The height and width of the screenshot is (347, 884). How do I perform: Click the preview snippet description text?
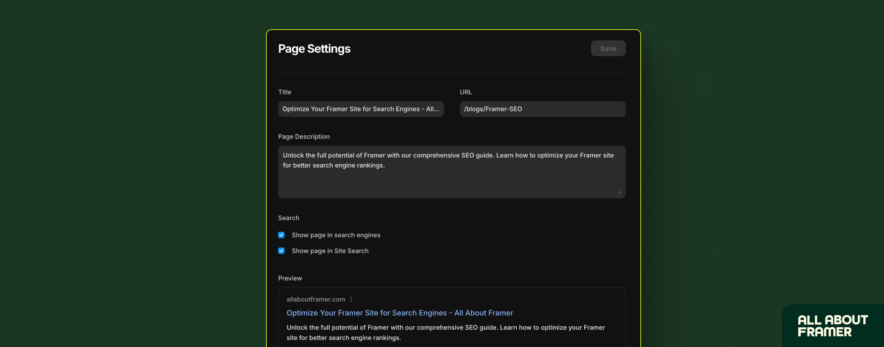(x=445, y=333)
